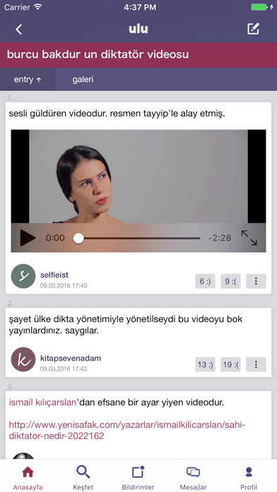This screenshot has height=492, width=277.
Task: Upvote selfieist's entry with 6 :)
Action: pyautogui.click(x=205, y=281)
